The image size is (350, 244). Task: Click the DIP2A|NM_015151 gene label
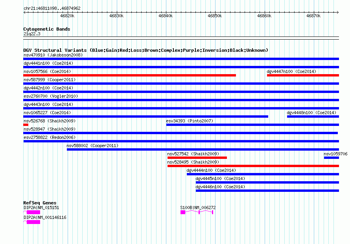pos(41,208)
